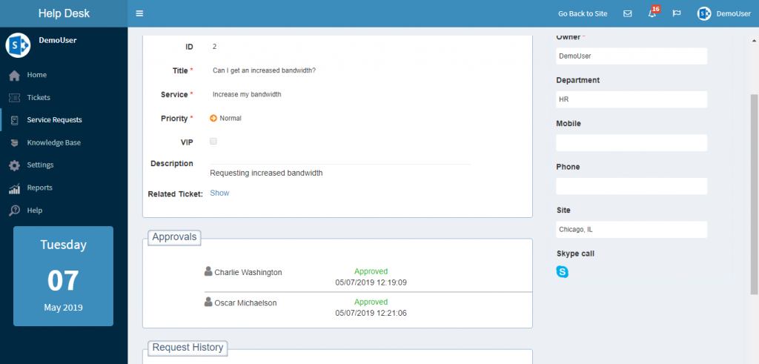Click Approved status for Charlie Washington
Image resolution: width=759 pixels, height=364 pixels.
tap(371, 271)
